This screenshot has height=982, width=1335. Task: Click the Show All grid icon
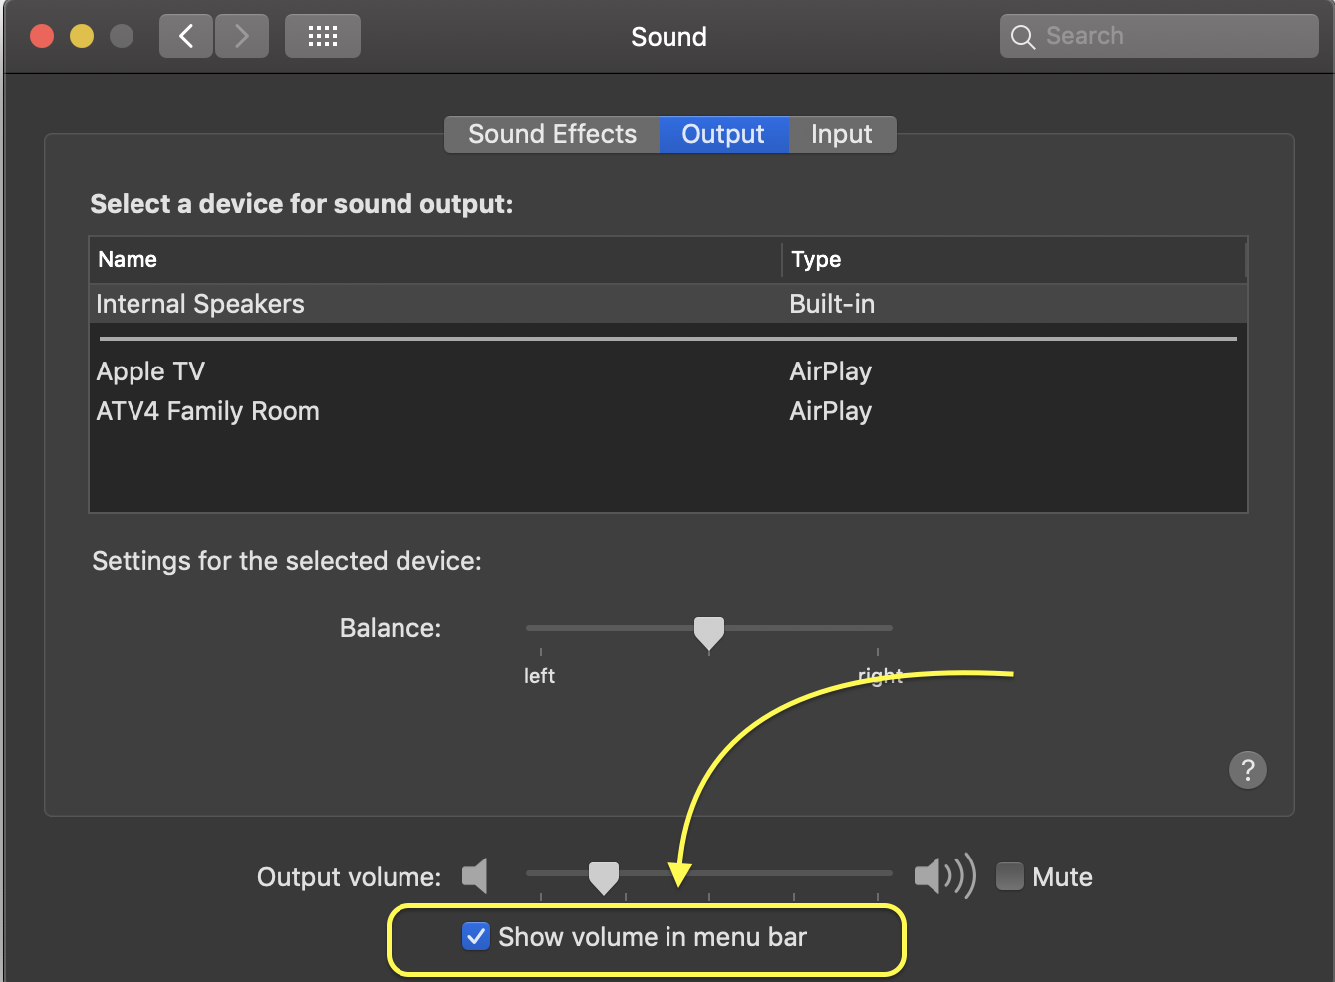tap(322, 35)
